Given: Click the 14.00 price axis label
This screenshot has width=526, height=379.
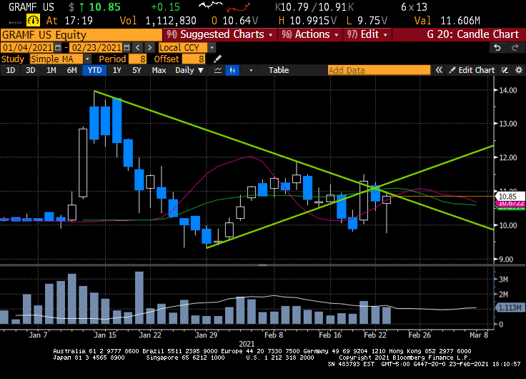Looking at the screenshot, I should tap(508, 90).
